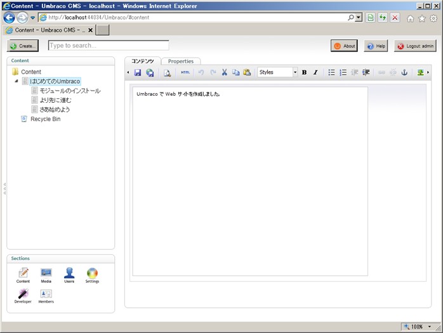
Task: Click the browser Back button
Action: pos(9,18)
